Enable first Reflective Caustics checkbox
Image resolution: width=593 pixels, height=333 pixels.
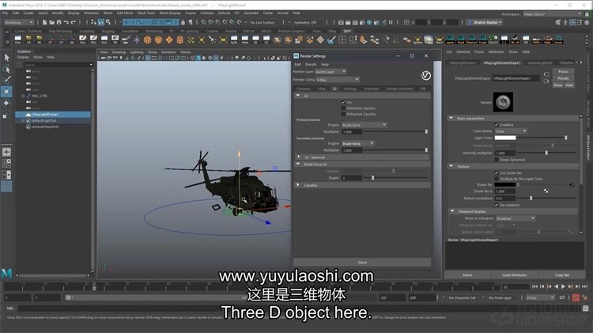point(343,108)
